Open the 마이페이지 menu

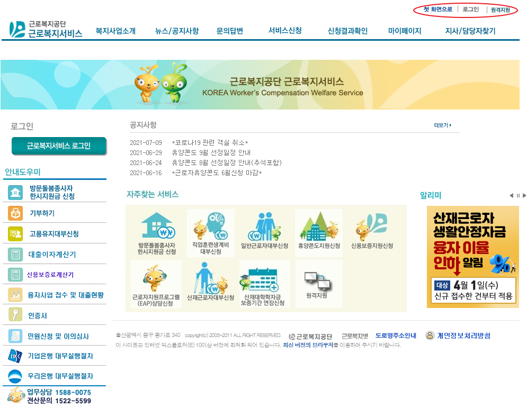405,31
